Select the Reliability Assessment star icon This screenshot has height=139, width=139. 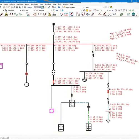coord(93,14)
